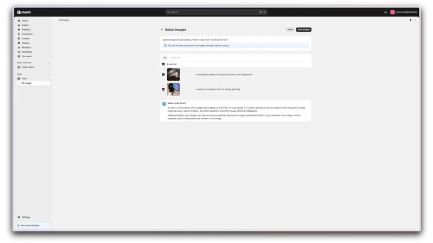Click alt text 'a mountain covered in clouds'

224,75
